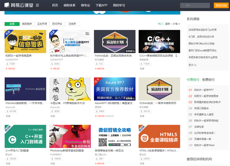Open the HTML5 全套课程精讲 thumbnail
Screen dimensions: 230x166
coord(159,136)
